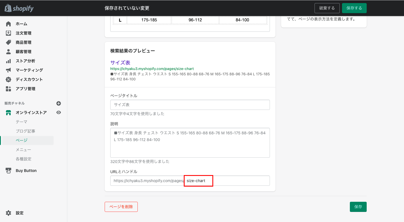The width and height of the screenshot is (404, 222).
Task: Open 顧客管理 in the sidebar
Action: click(24, 52)
